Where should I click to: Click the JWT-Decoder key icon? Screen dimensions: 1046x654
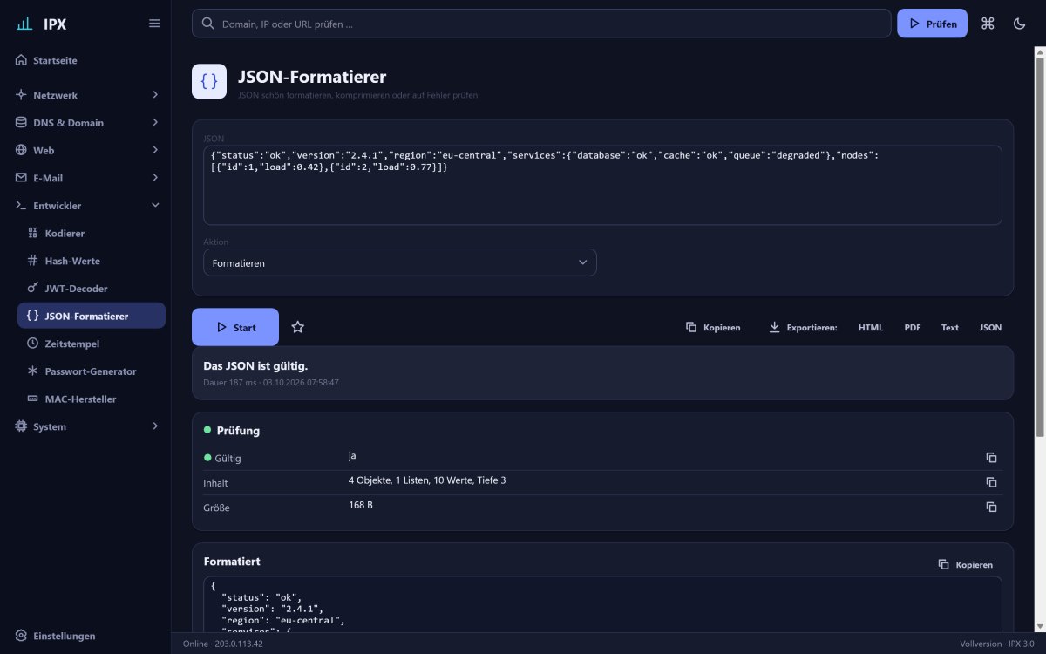(33, 288)
